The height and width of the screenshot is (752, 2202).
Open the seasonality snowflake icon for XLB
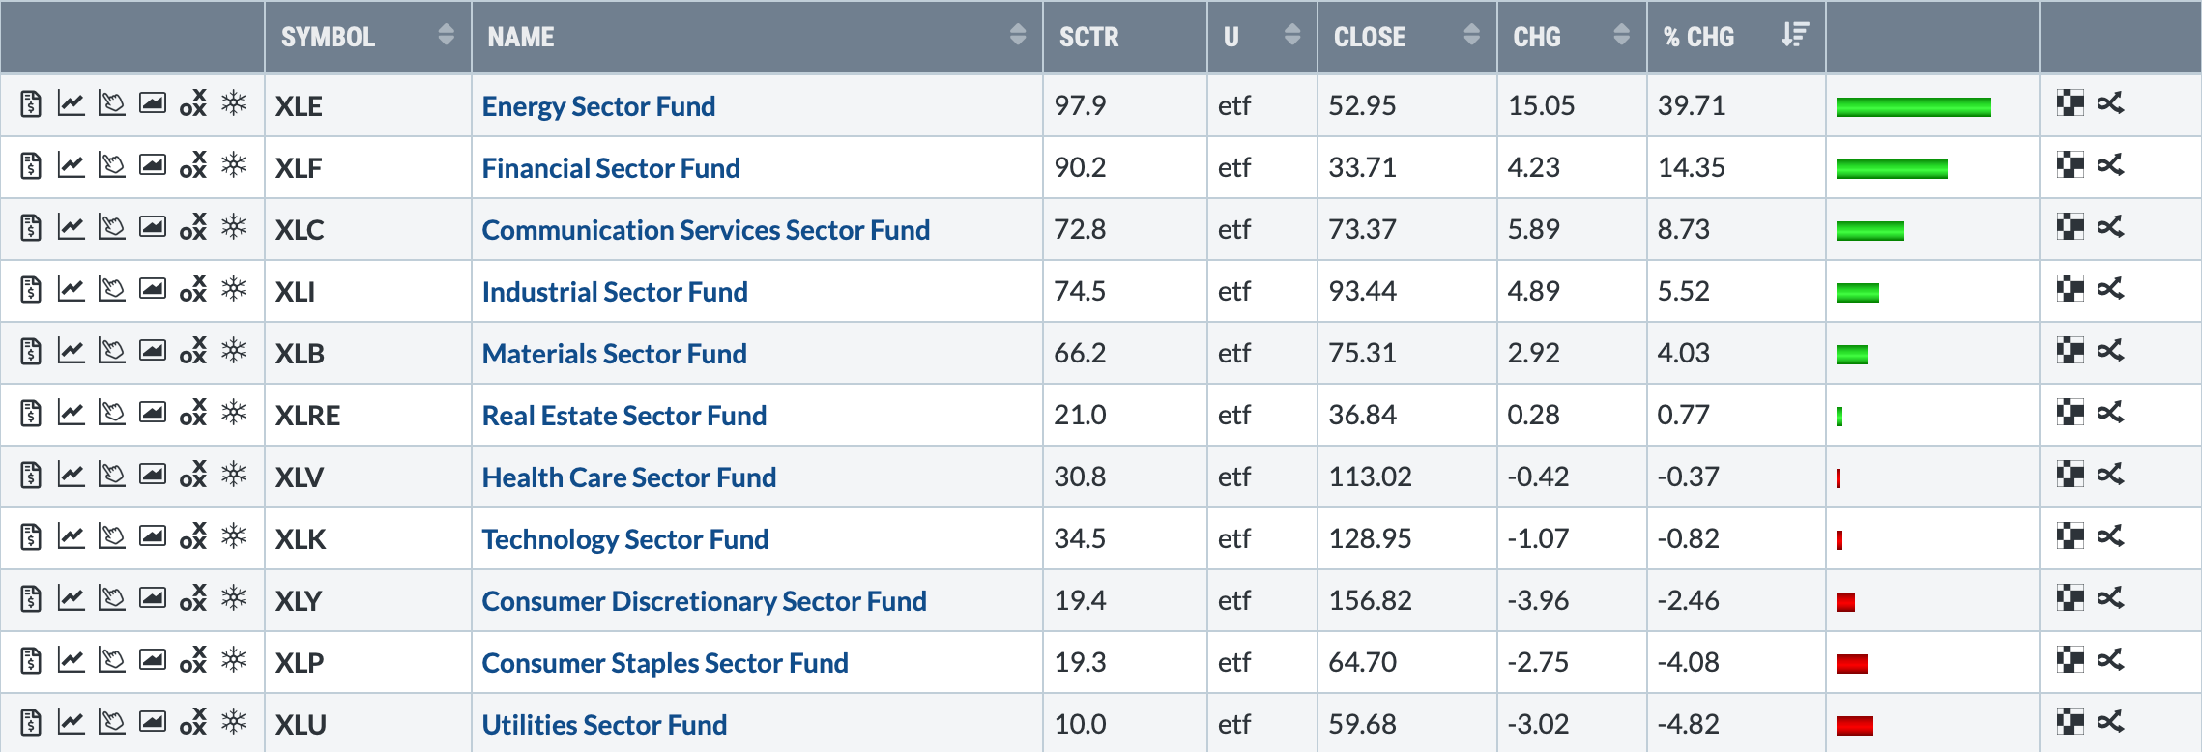[x=234, y=352]
